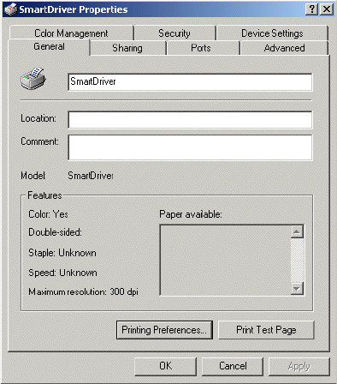This screenshot has width=337, height=384.
Task: Click the Paper available scrollbar track
Action: pos(297,260)
